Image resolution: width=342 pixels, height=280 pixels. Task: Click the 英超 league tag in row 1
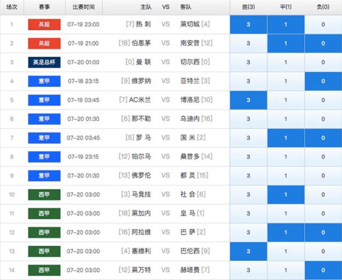click(44, 24)
